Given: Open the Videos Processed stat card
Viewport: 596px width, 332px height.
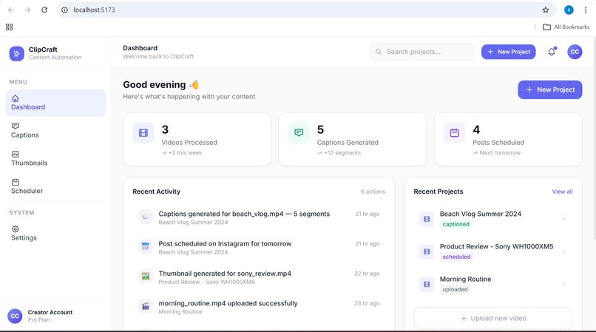Looking at the screenshot, I should (x=197, y=139).
